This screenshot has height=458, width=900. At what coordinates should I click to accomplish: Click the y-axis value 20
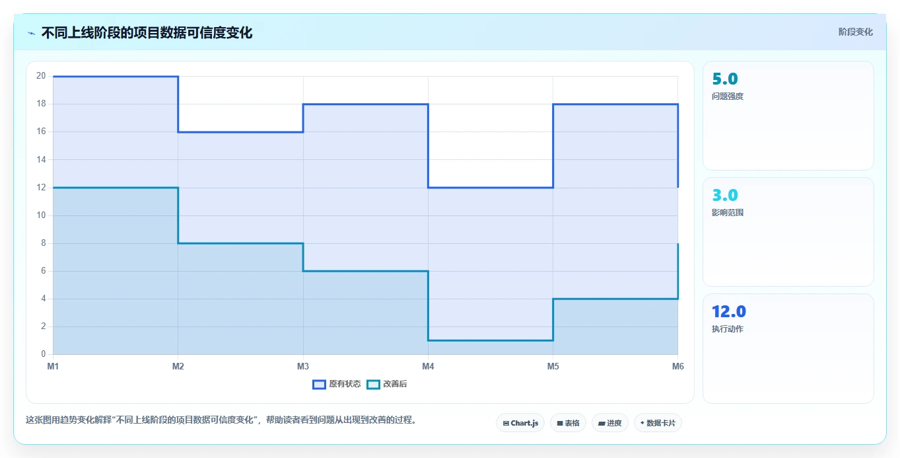coord(41,76)
